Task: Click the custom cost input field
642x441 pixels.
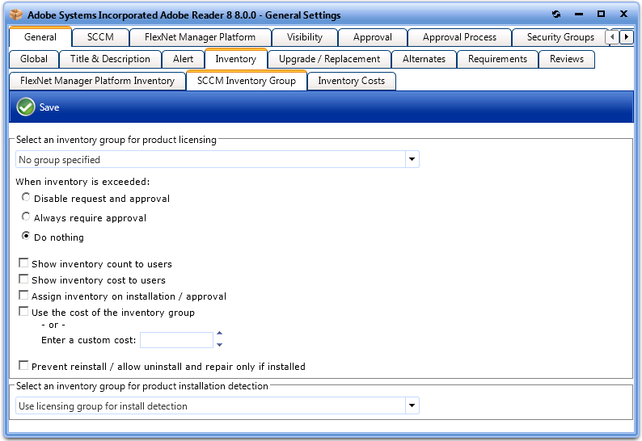Action: click(x=176, y=340)
